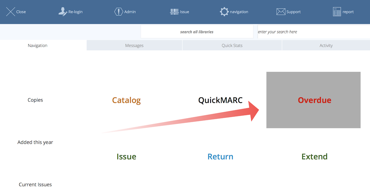Click the Close X icon
This screenshot has height=191, width=370.
(x=11, y=12)
